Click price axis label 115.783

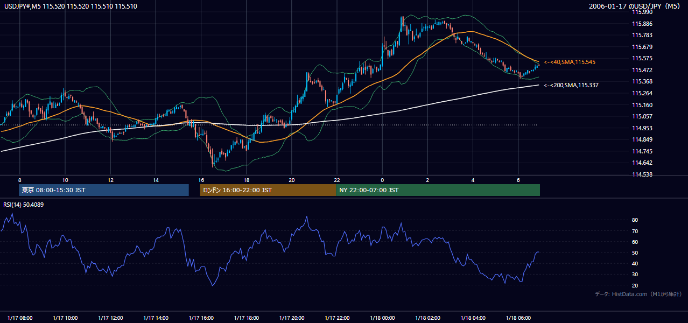[642, 35]
